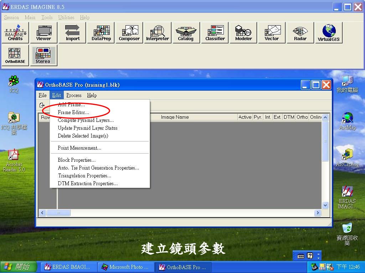Screen dimensions: 365x273
Task: Open the Import module
Action: (x=72, y=33)
